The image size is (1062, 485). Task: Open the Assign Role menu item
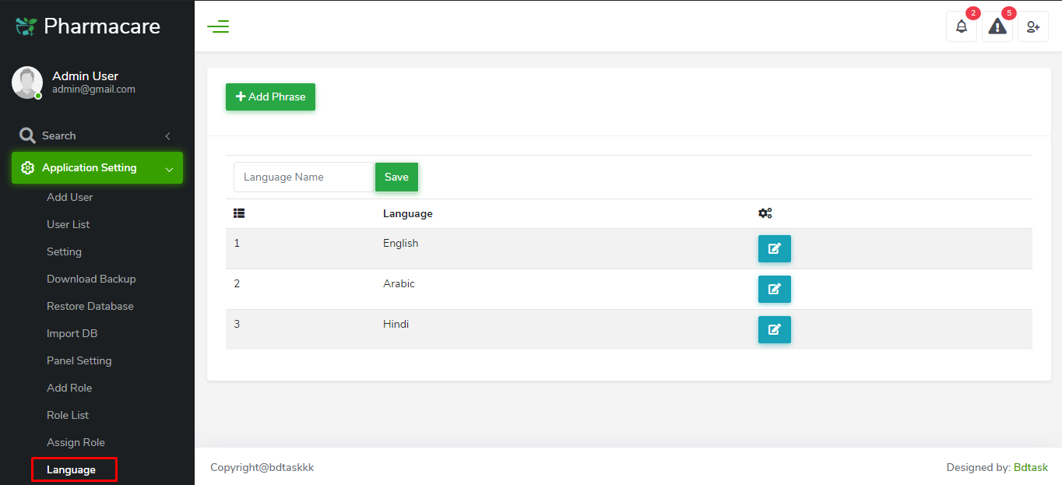click(76, 441)
